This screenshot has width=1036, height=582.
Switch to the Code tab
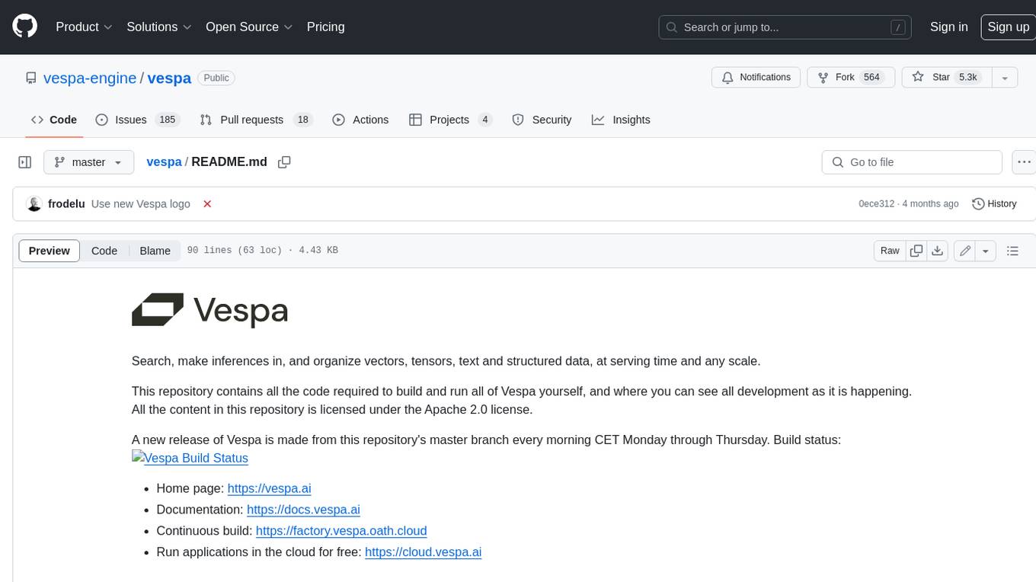54,120
